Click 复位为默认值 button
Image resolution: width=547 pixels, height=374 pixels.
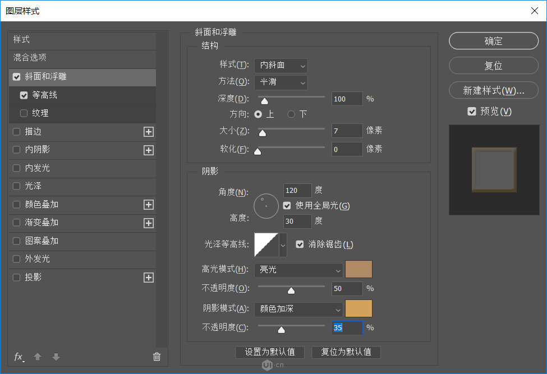[x=346, y=352]
